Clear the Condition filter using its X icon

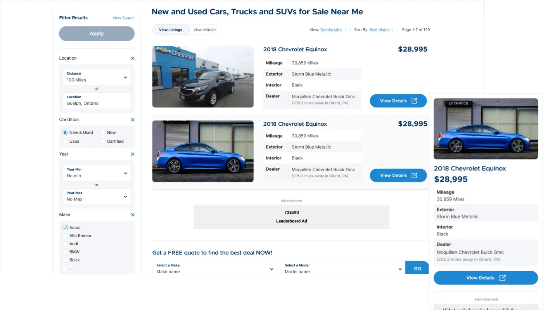[x=132, y=119]
